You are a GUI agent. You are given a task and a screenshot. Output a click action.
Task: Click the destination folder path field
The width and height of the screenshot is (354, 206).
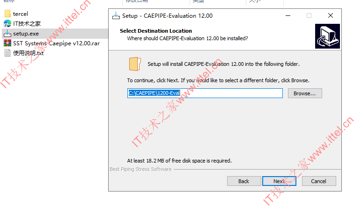click(x=205, y=93)
